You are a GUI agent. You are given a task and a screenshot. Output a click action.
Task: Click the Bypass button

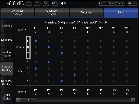[x=133, y=4]
